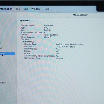This screenshot has width=104, height=104.
Task: Click the Chipset Model value Apple M2
Action: [48, 25]
